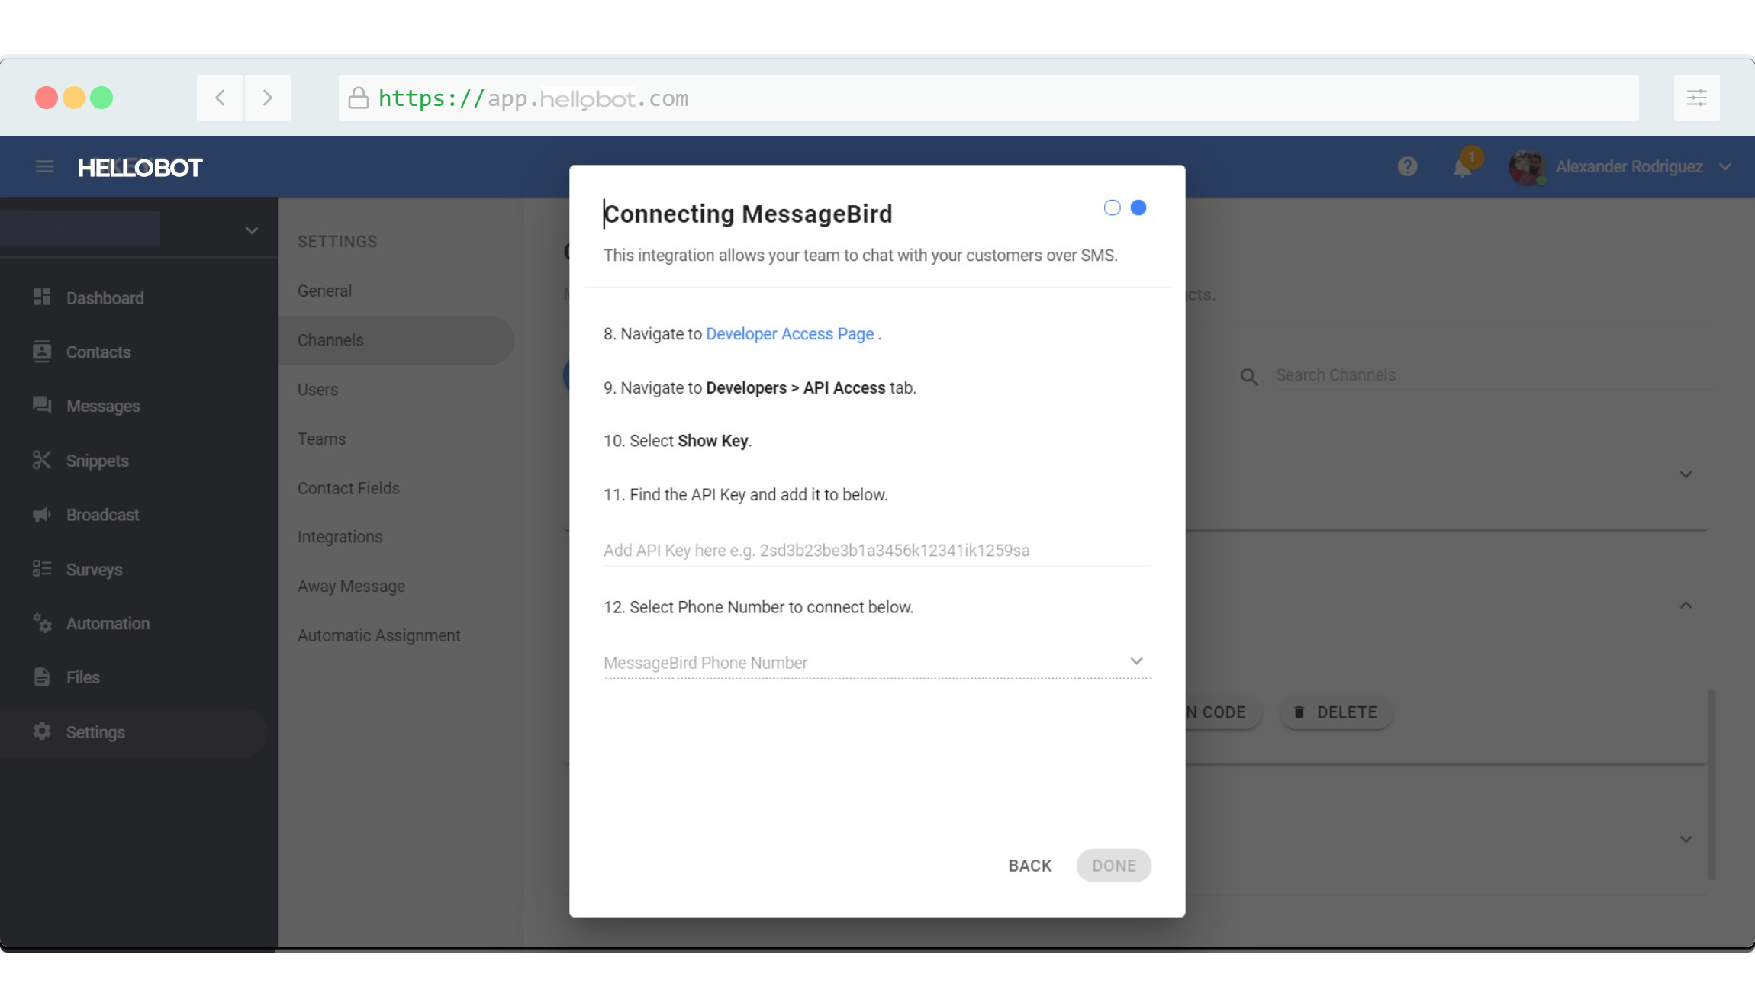Click the Add API Key input field
Image resolution: width=1755 pixels, height=1006 pixels.
tap(877, 551)
